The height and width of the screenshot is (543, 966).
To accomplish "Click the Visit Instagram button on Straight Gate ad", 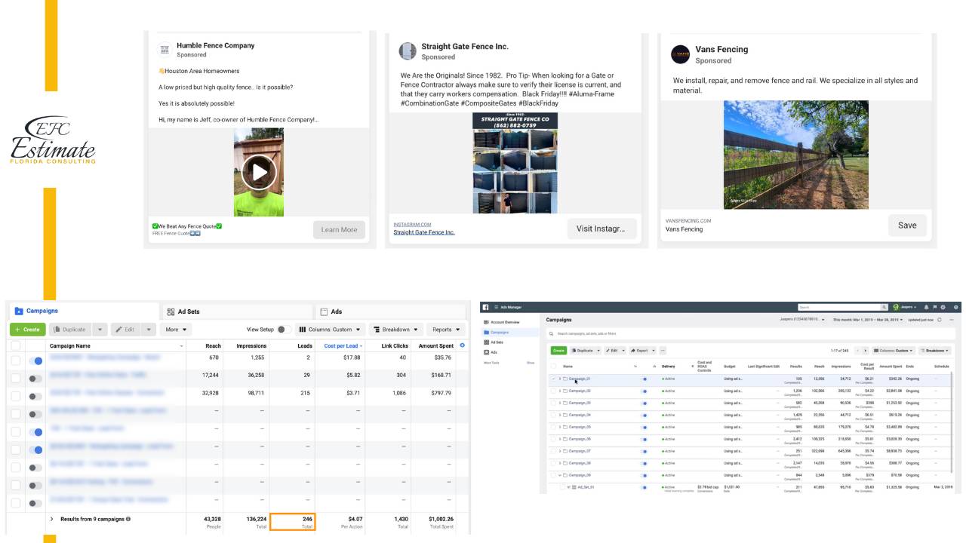I will pos(601,229).
